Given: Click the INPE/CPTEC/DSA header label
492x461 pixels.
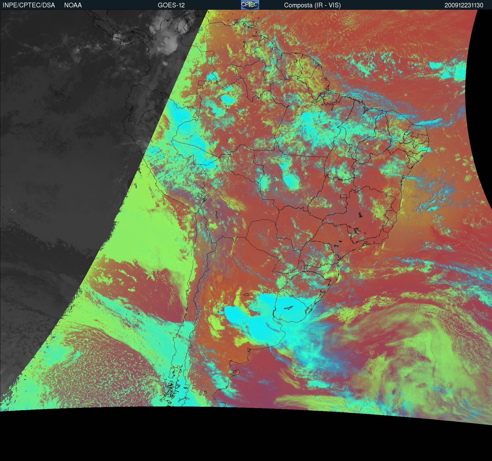Looking at the screenshot, I should 29,5.
